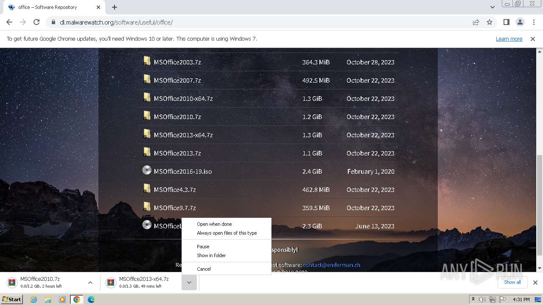Click the scrollbar down arrow
The image size is (543, 305).
click(540, 268)
